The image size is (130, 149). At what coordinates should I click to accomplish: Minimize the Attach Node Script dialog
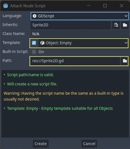(x=89, y=6)
